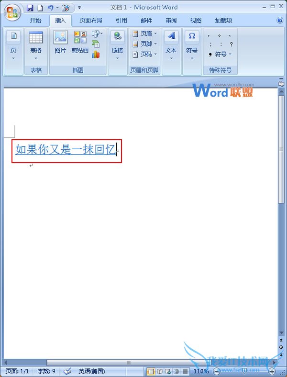The height and width of the screenshot is (377, 287).
Task: Open the 剪贴画 clip art pane
Action: 80,42
